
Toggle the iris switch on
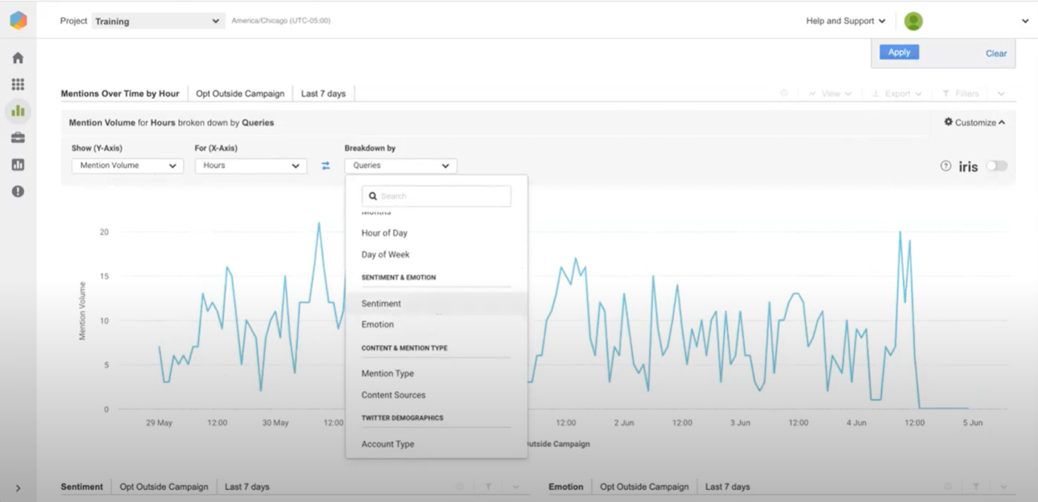[x=997, y=166]
